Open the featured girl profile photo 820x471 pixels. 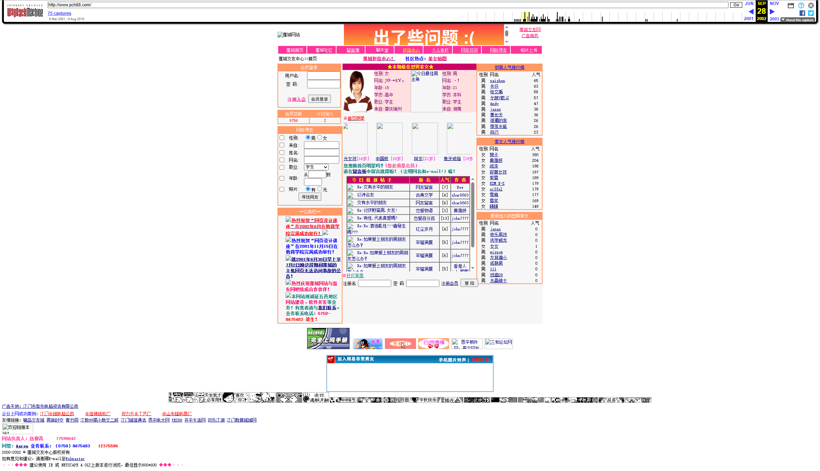(x=358, y=91)
